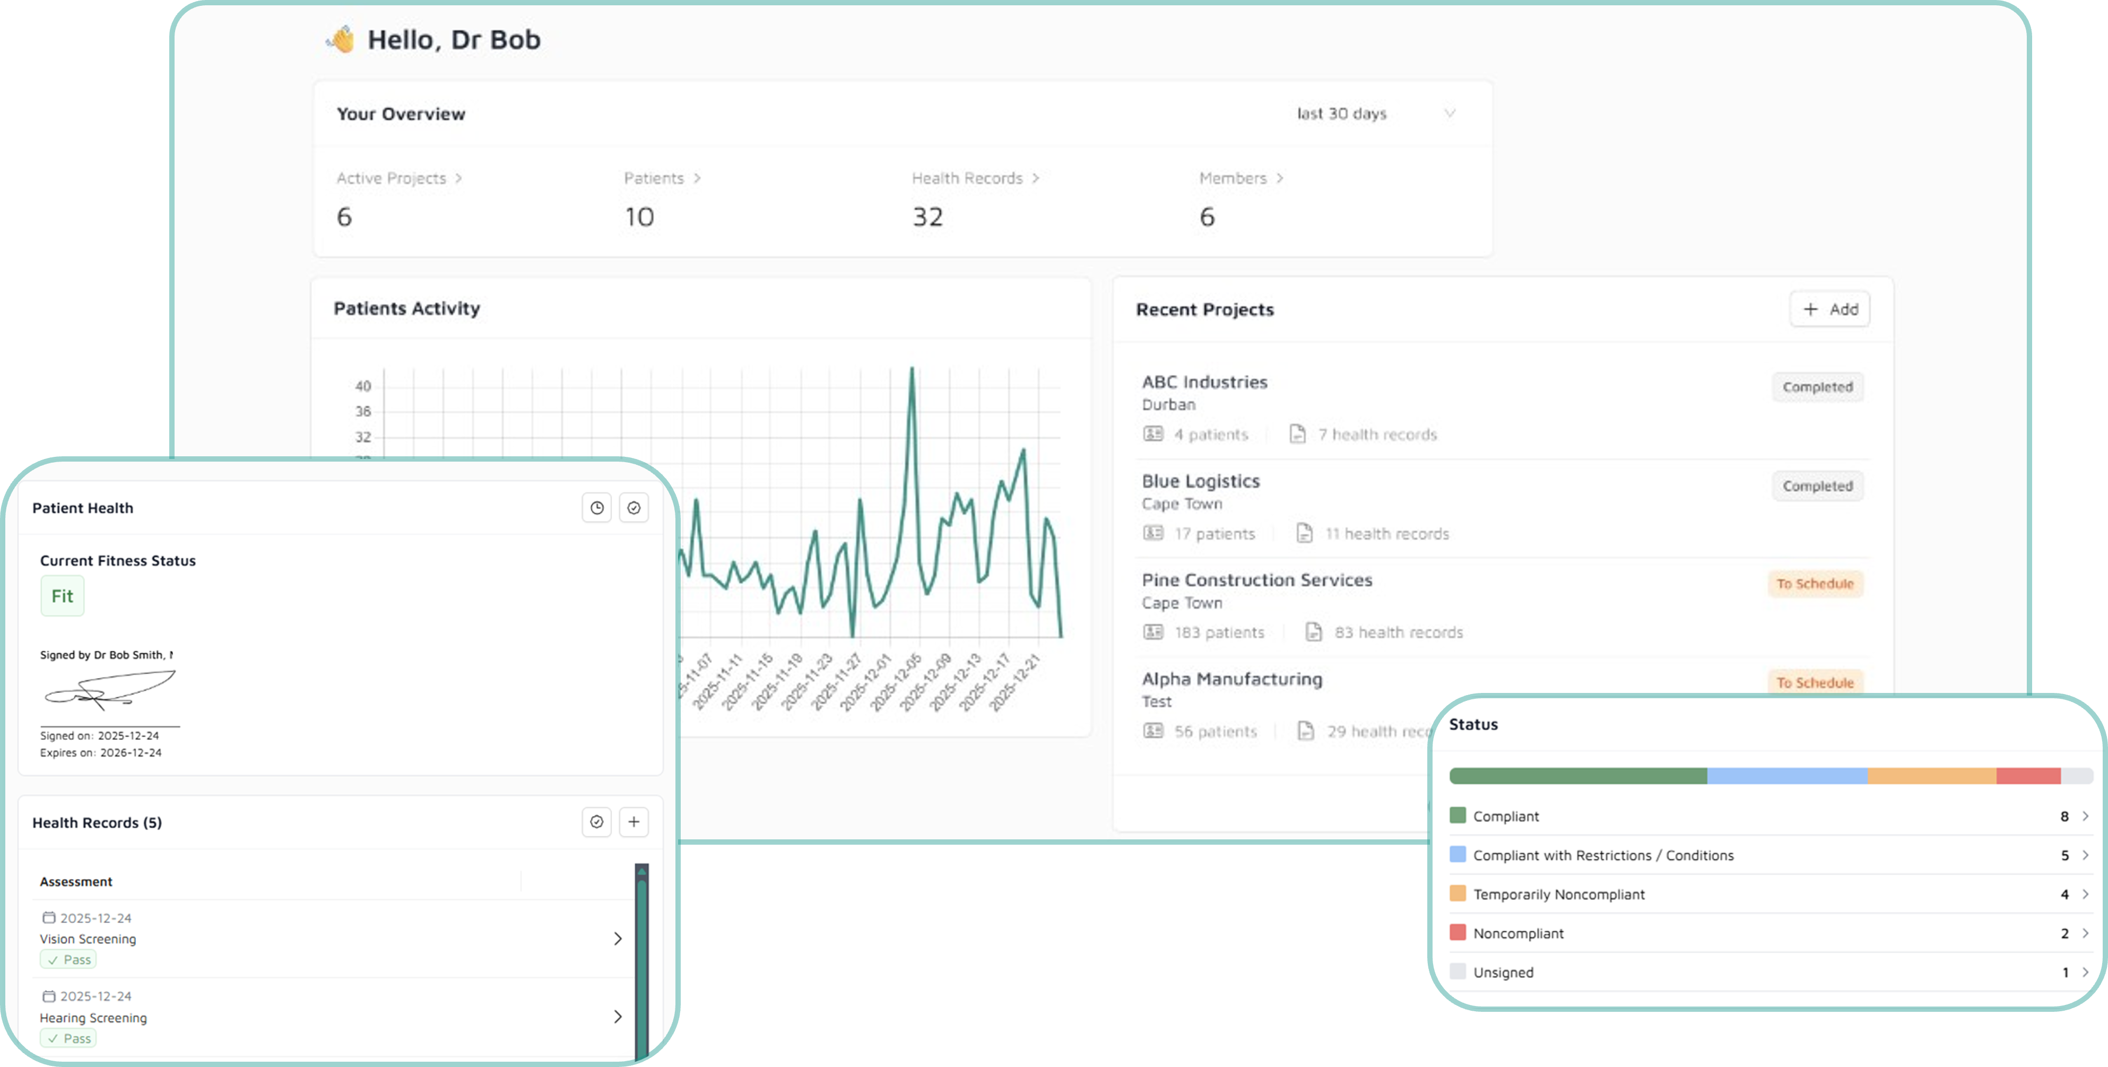Toggle the Pass badge on Vision Screening
Viewport: 2108px width, 1067px height.
point(68,959)
